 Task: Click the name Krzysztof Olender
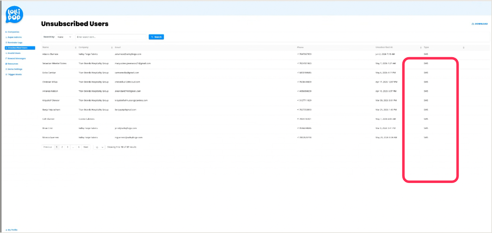pos(51,101)
